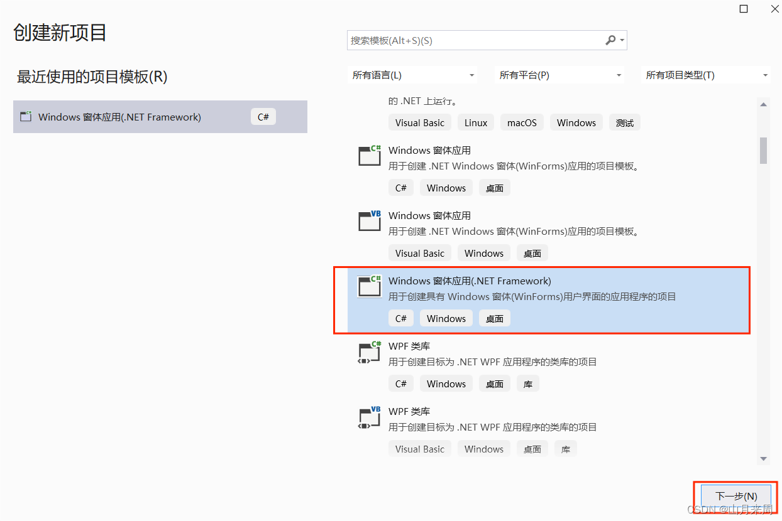
Task: Click template list scrollbar thumb
Action: point(764,150)
